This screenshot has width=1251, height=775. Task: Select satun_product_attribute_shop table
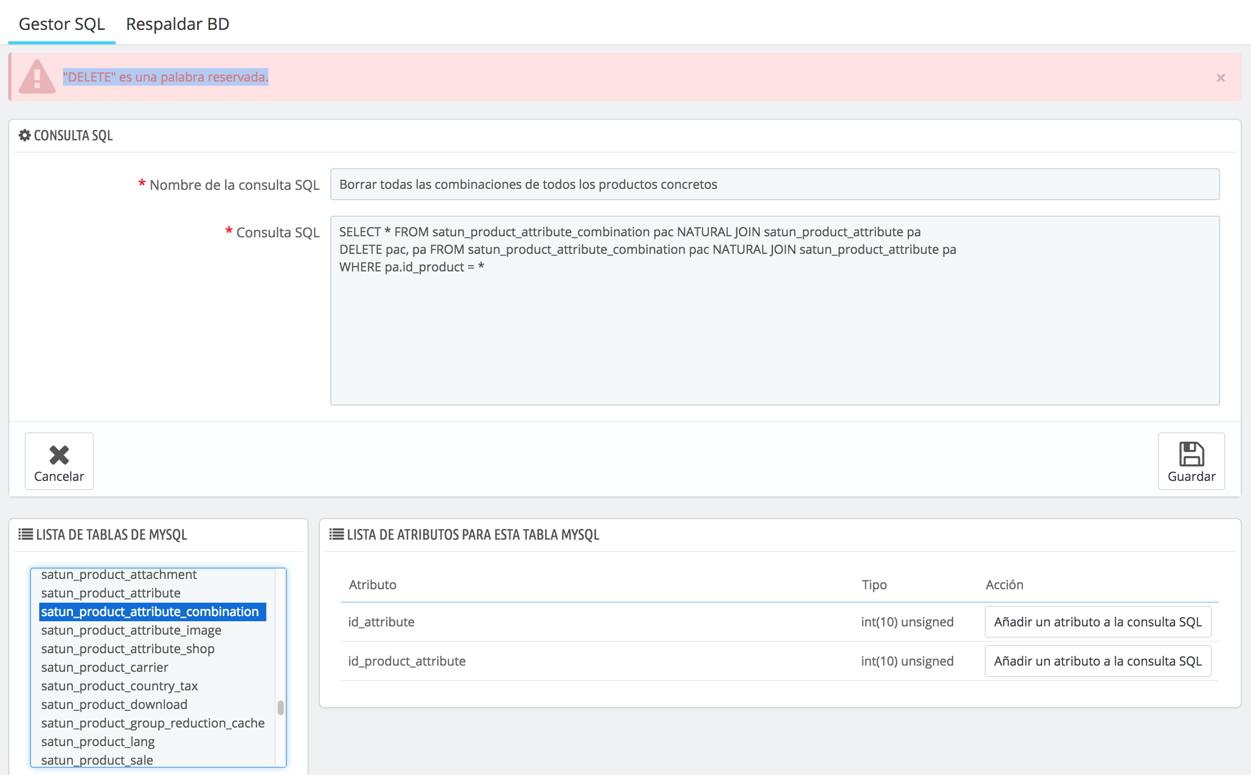127,649
